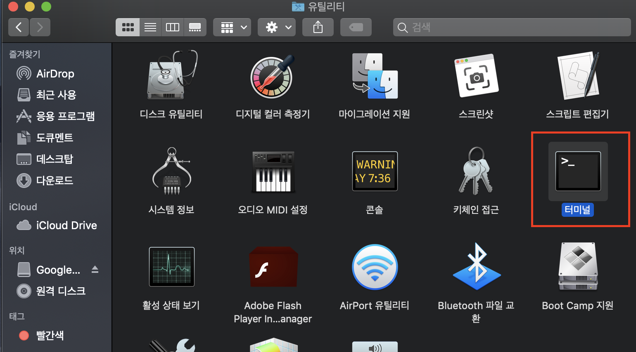This screenshot has height=352, width=636.
Task: Select the Google... volume in the sidebar
Action: [x=49, y=270]
